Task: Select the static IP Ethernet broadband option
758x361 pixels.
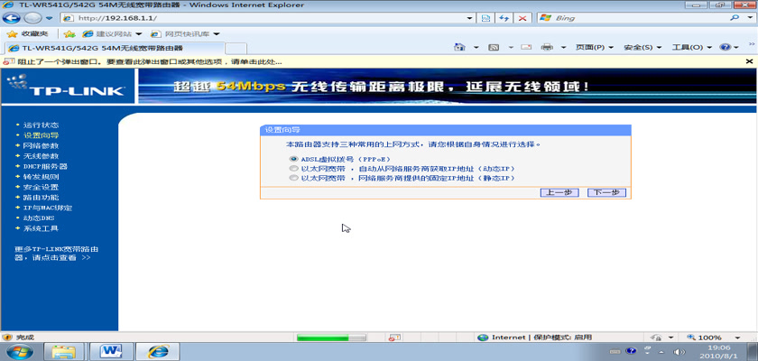Action: [x=292, y=179]
